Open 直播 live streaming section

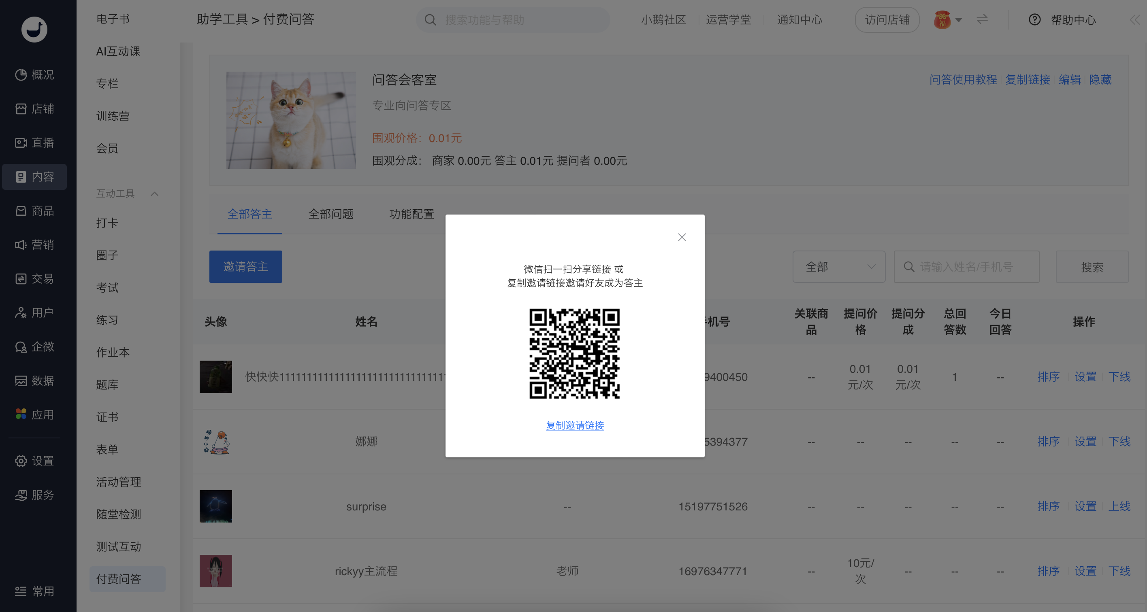34,143
